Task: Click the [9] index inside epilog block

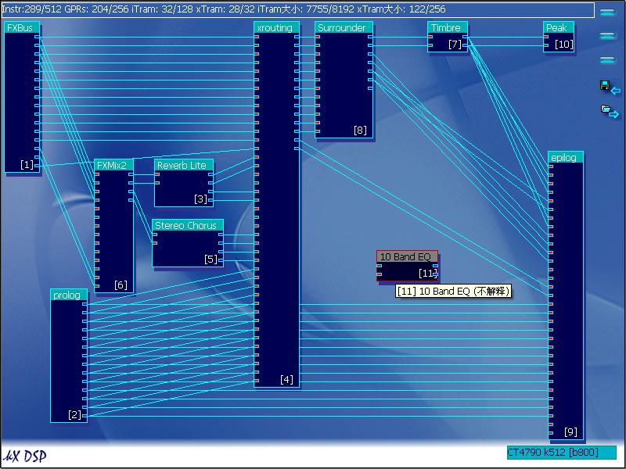Action: point(570,431)
